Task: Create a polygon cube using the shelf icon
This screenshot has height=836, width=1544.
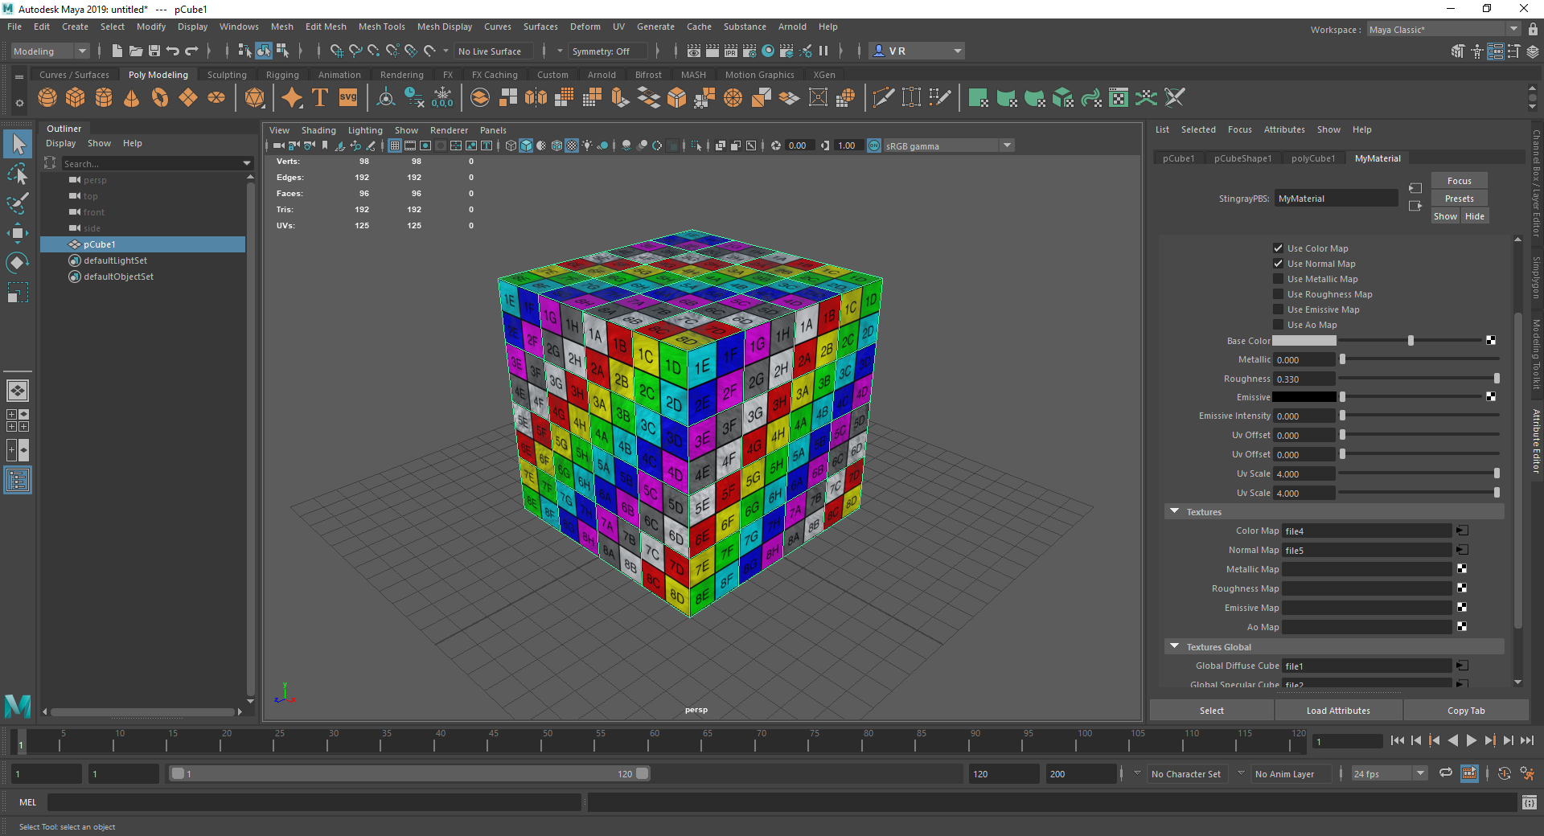Action: pyautogui.click(x=75, y=97)
